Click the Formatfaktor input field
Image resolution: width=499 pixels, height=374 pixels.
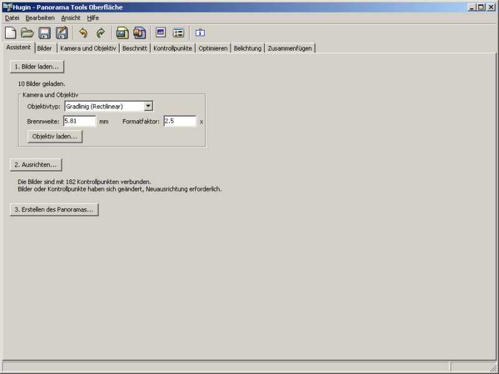click(x=180, y=121)
